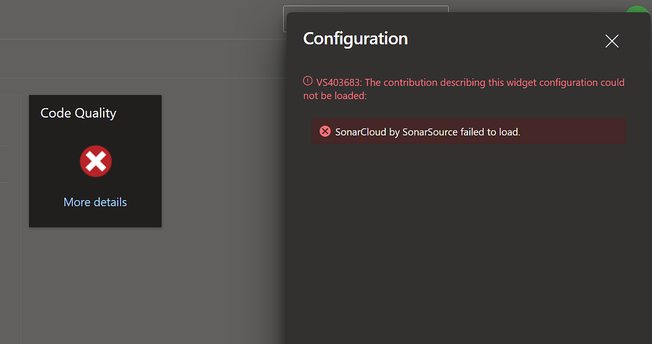Click the Code Quality widget title

click(x=78, y=113)
